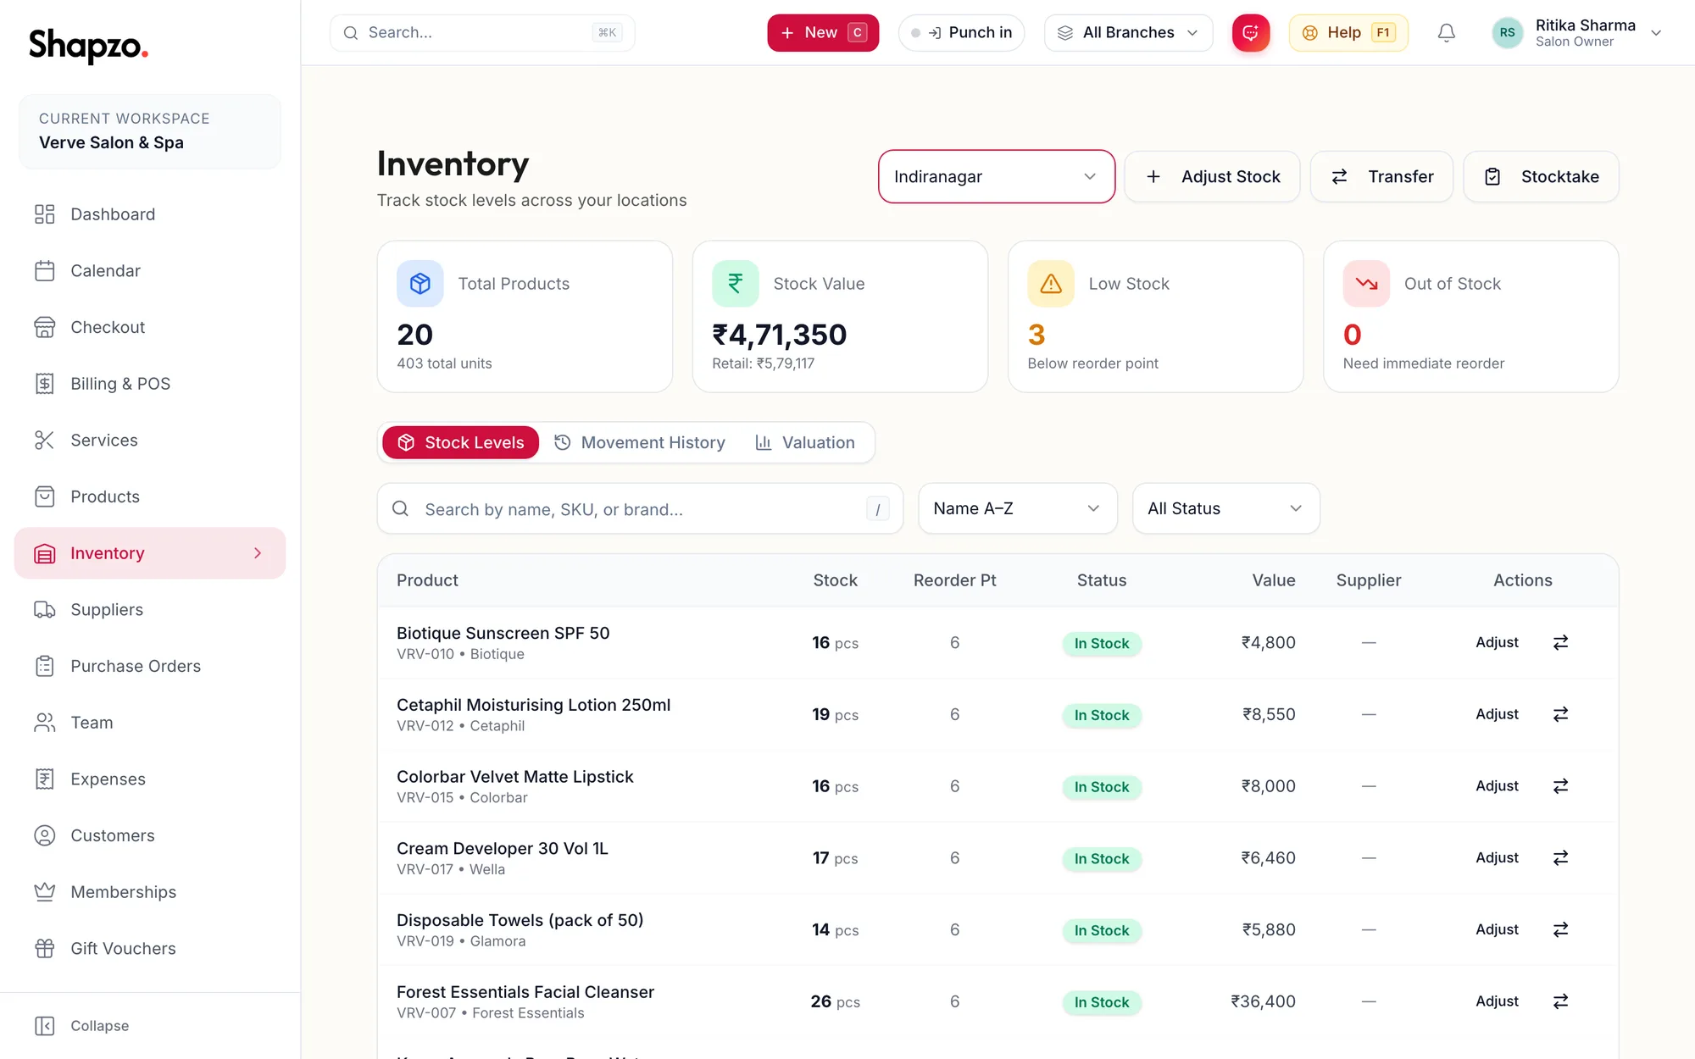Click transfer arrows for Forest Essentials Facial Cleanser
1695x1059 pixels.
1560,1001
